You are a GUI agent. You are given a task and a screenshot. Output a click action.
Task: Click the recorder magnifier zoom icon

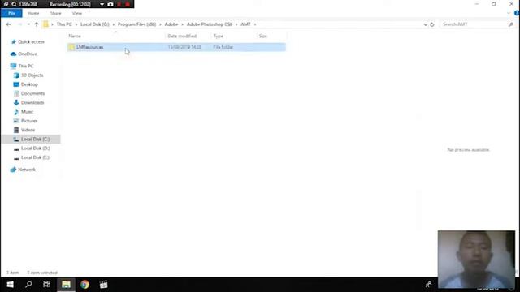pos(15,4)
